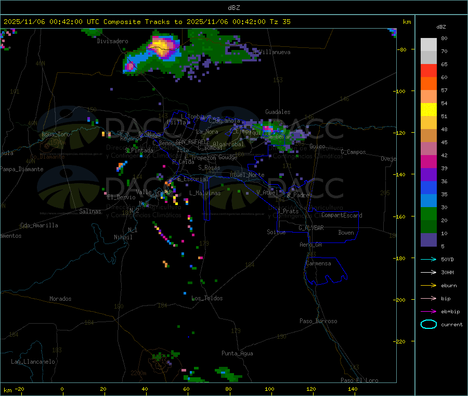Pick the magenta swatch between 42 and 39 dBZ

coord(428,161)
